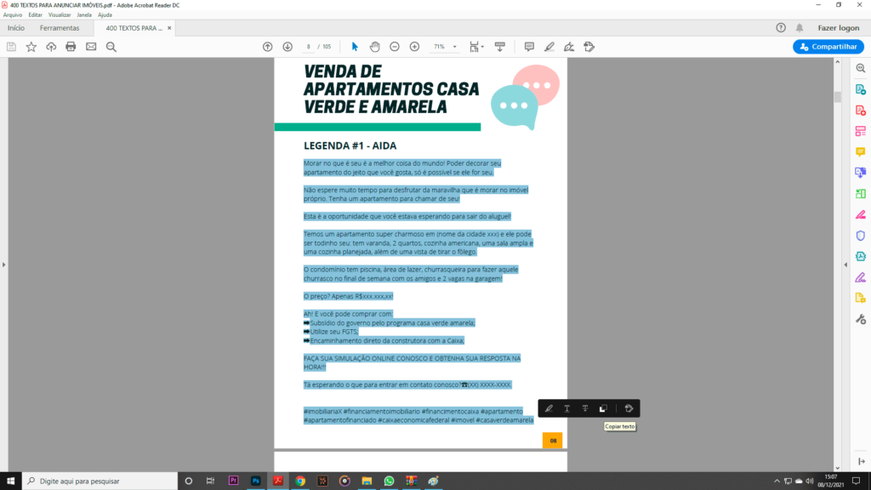This screenshot has width=871, height=490.
Task: Click the 71% zoom value field
Action: (440, 47)
